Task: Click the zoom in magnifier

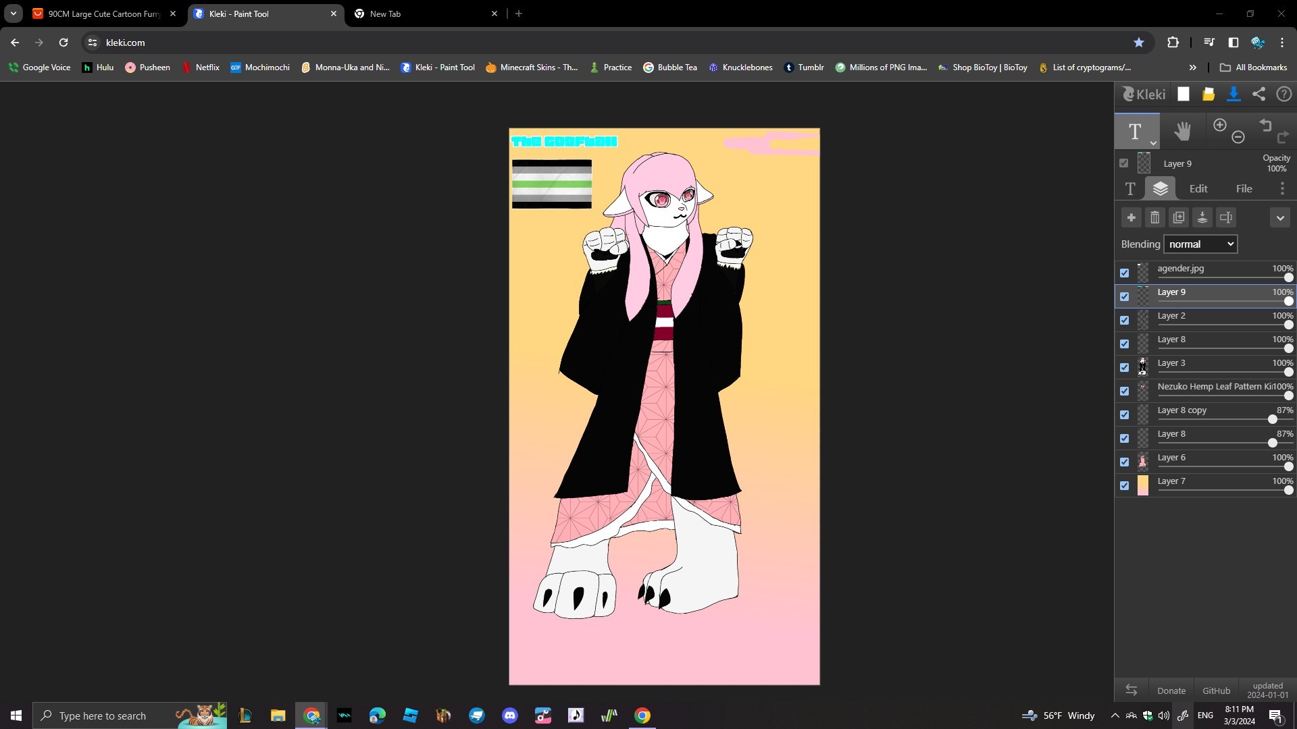Action: (x=1220, y=126)
